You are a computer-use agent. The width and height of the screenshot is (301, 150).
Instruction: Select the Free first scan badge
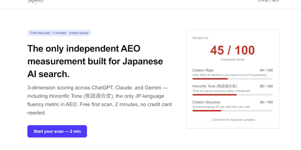[59, 33]
